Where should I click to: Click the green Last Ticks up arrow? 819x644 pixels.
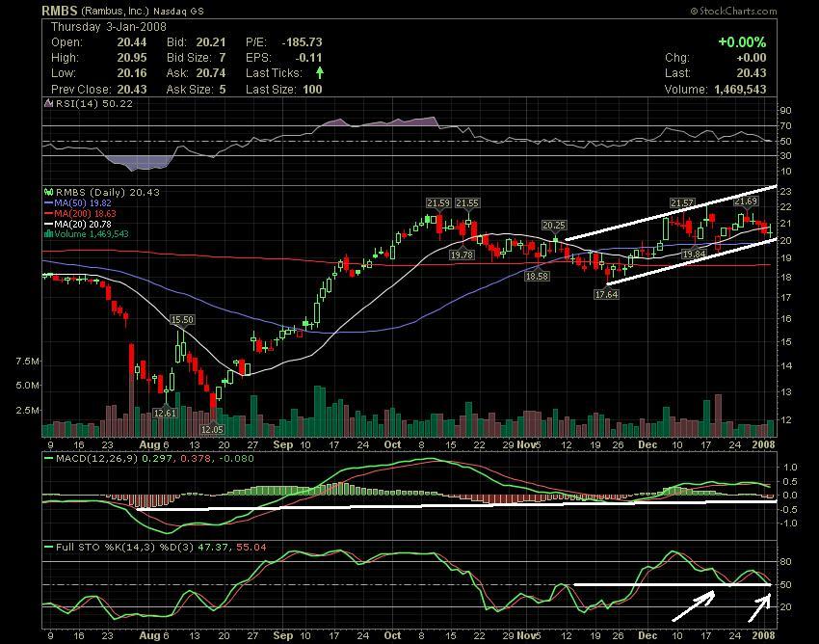pos(320,73)
